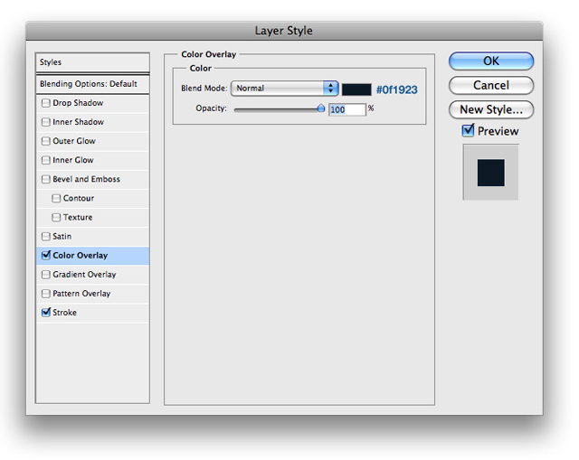Check the Inner Glow box
579x460 pixels.
[x=46, y=160]
